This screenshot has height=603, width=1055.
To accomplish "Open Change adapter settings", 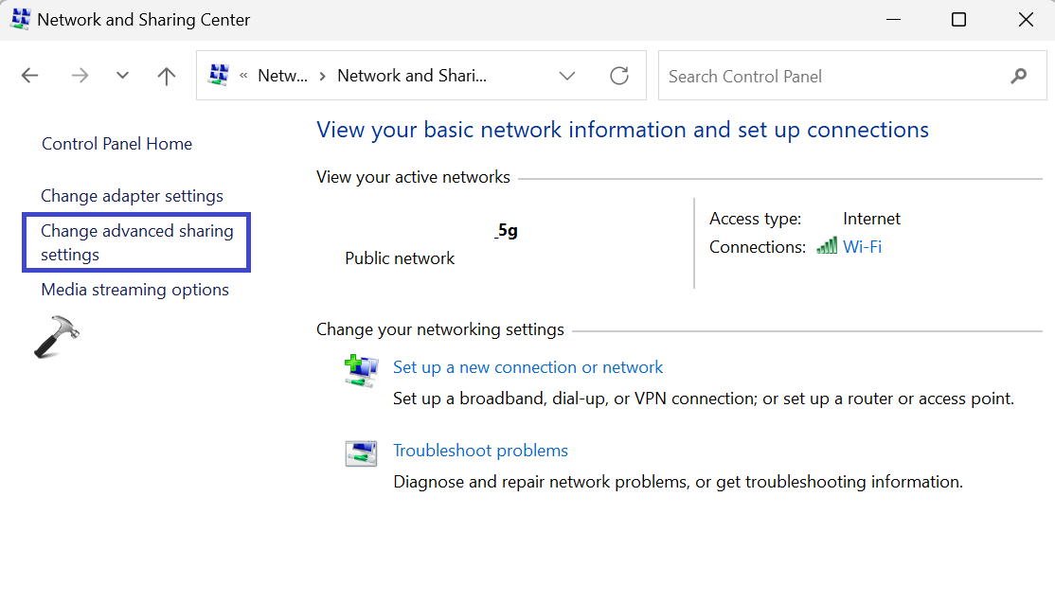I will pyautogui.click(x=132, y=196).
